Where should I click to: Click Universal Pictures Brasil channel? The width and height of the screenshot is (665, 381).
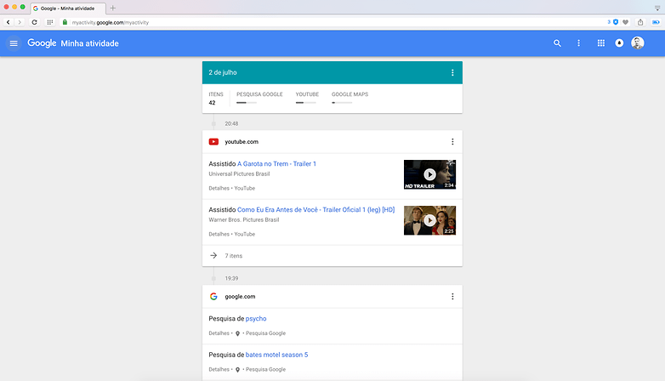pos(239,174)
